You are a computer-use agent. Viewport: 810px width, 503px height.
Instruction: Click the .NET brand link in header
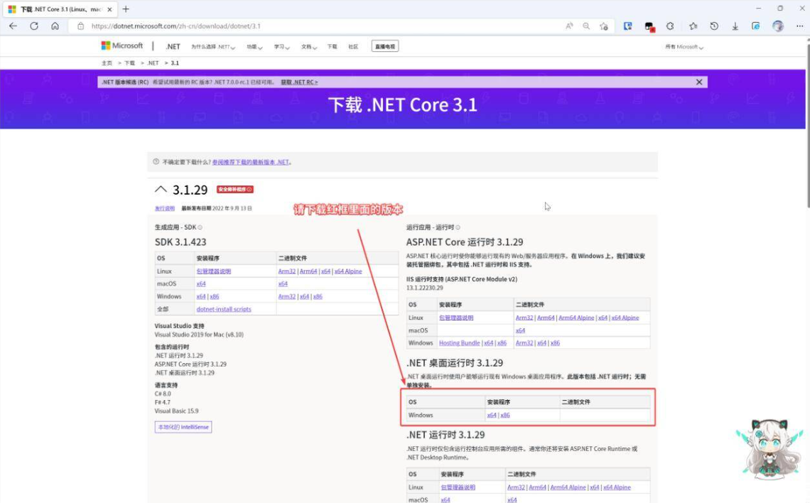tap(173, 46)
